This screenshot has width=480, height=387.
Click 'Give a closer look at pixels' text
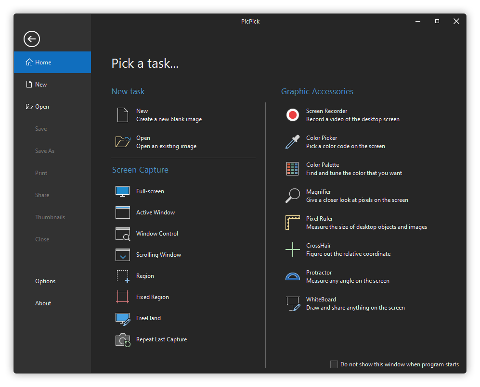(x=357, y=200)
